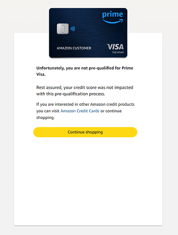Image resolution: width=178 pixels, height=235 pixels.
Task: Click the credit score not impacted paragraph
Action: [85, 91]
